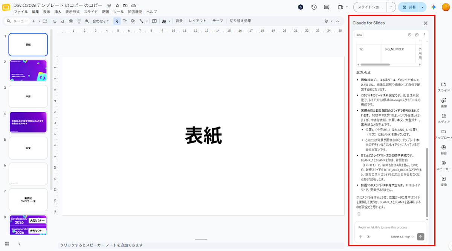Activate the paint format tool
Screen dimensions: 452x251
click(x=79, y=21)
